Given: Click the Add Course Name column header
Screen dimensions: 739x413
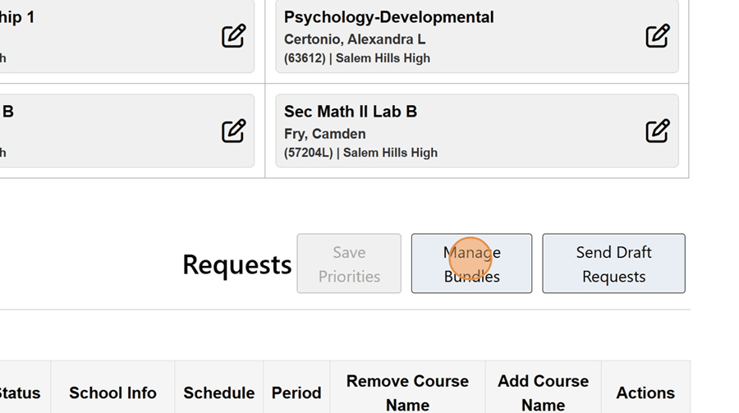Looking at the screenshot, I should click(543, 393).
